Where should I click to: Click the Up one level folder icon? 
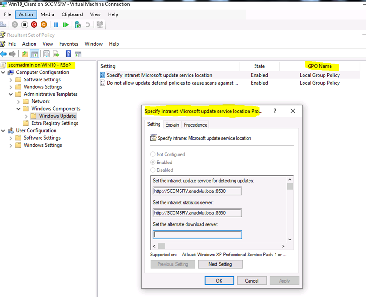25,54
